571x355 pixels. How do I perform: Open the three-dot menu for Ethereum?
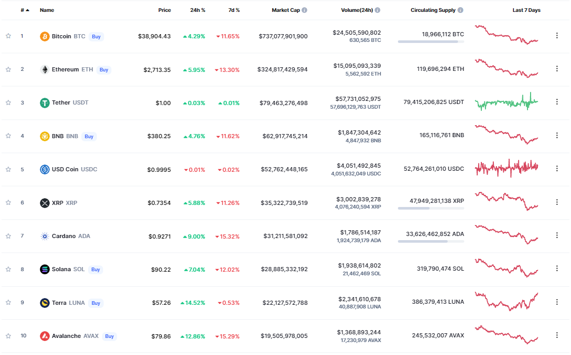pos(557,69)
